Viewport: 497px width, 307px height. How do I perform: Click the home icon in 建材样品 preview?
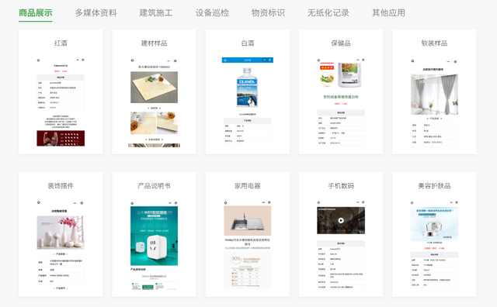(132, 60)
